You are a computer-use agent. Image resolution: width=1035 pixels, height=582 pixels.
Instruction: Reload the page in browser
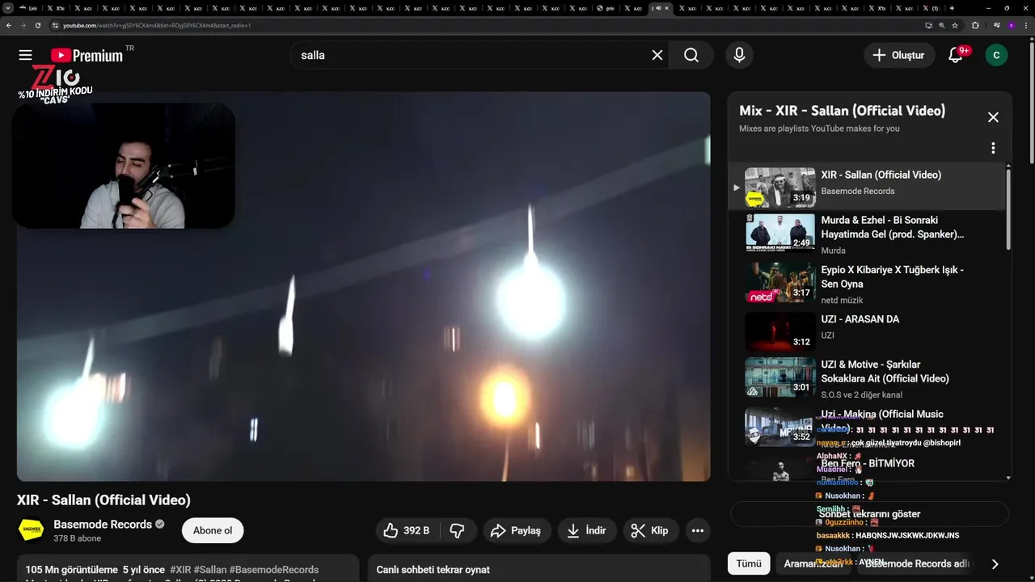click(x=38, y=25)
